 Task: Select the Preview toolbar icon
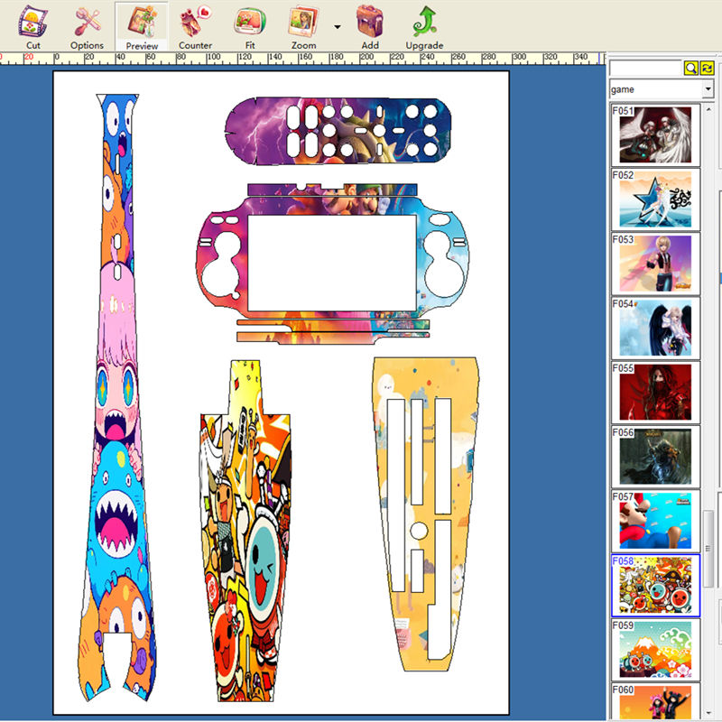142,26
